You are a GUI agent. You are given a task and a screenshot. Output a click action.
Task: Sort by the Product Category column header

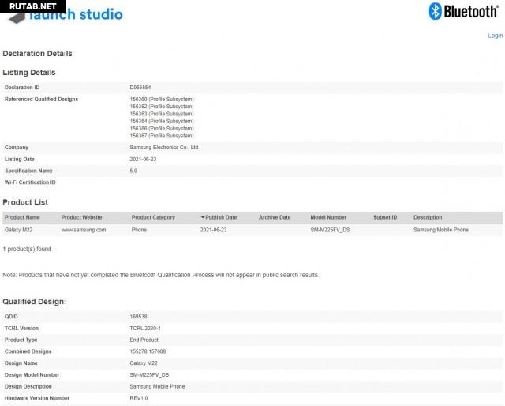tap(153, 217)
